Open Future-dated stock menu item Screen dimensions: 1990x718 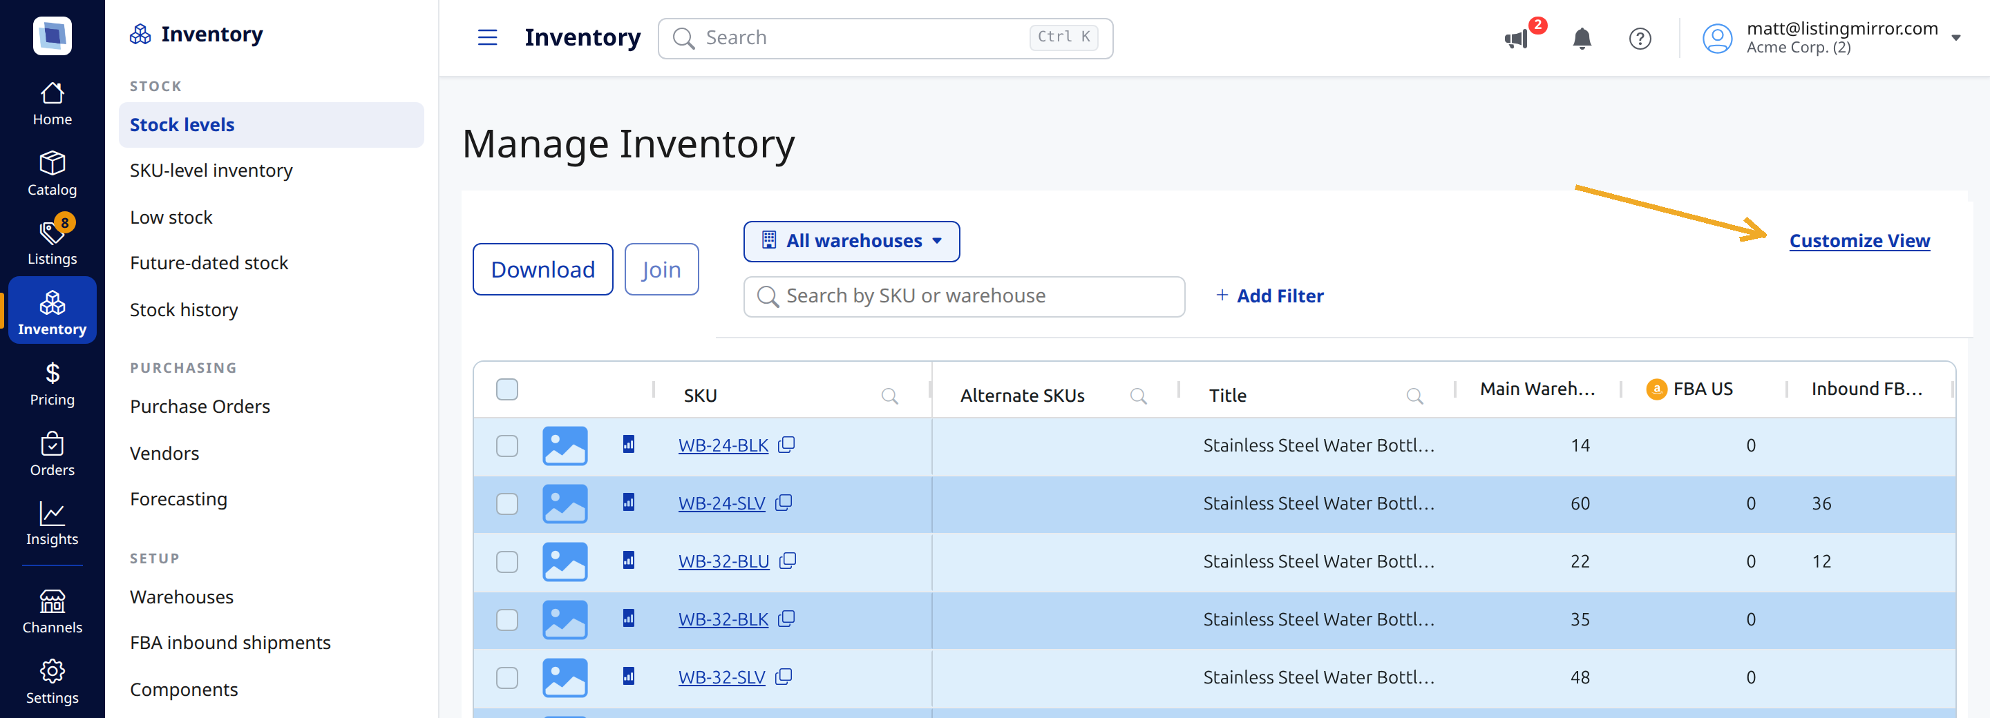click(x=209, y=262)
